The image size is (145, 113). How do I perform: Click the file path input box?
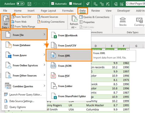[136, 4]
